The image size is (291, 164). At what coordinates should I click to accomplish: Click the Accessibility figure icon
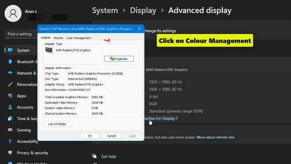click(x=10, y=141)
